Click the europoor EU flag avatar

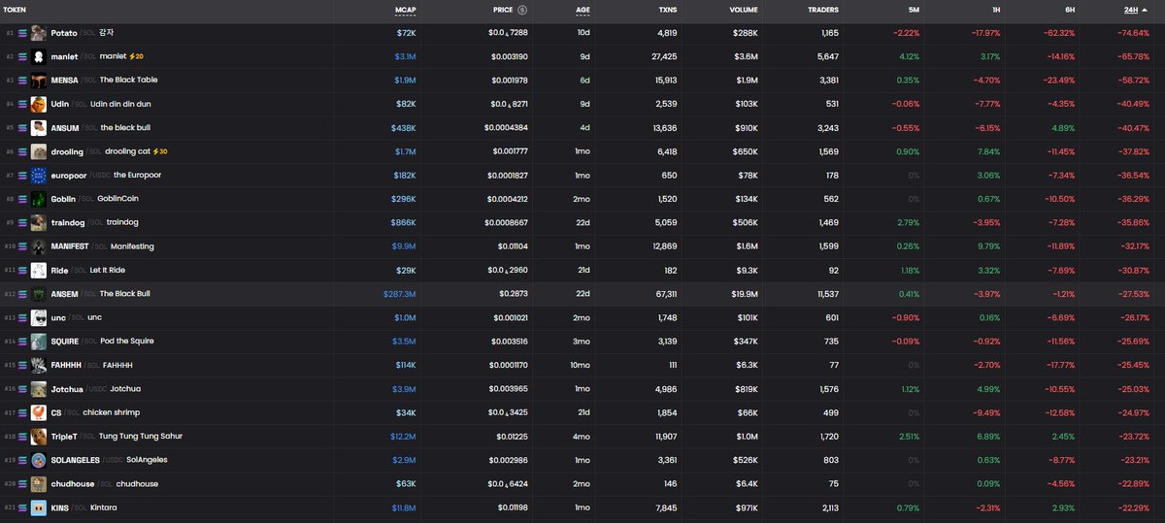coord(39,176)
